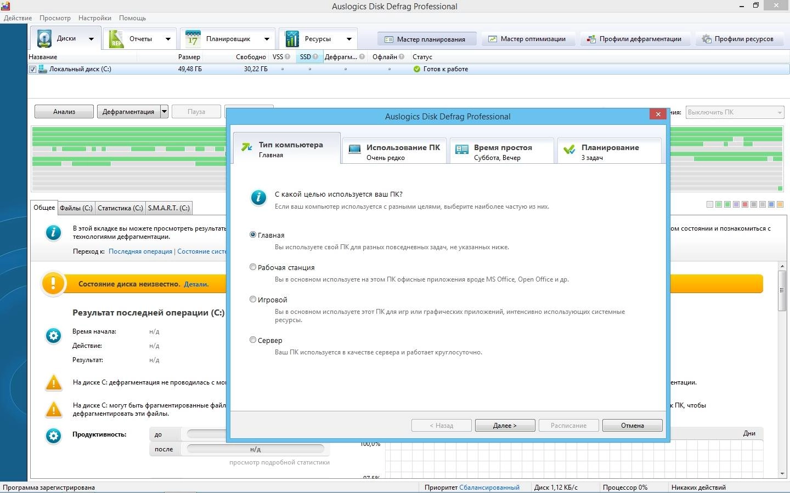Click the icon on the Время простоя tab

[x=462, y=149]
